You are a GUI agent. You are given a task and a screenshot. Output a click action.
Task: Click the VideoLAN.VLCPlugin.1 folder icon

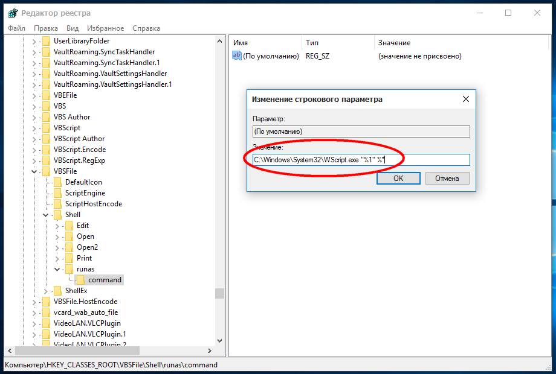click(x=46, y=334)
